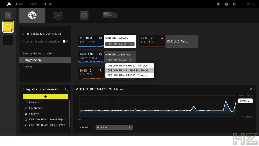Open the Ventilador card three-dot menu

tap(133, 38)
